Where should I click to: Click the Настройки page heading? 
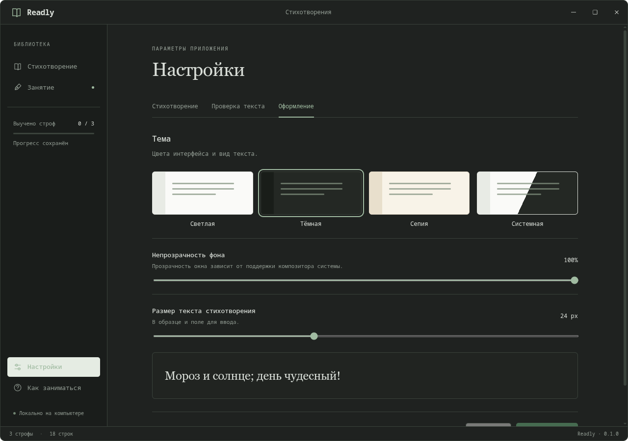click(x=198, y=70)
